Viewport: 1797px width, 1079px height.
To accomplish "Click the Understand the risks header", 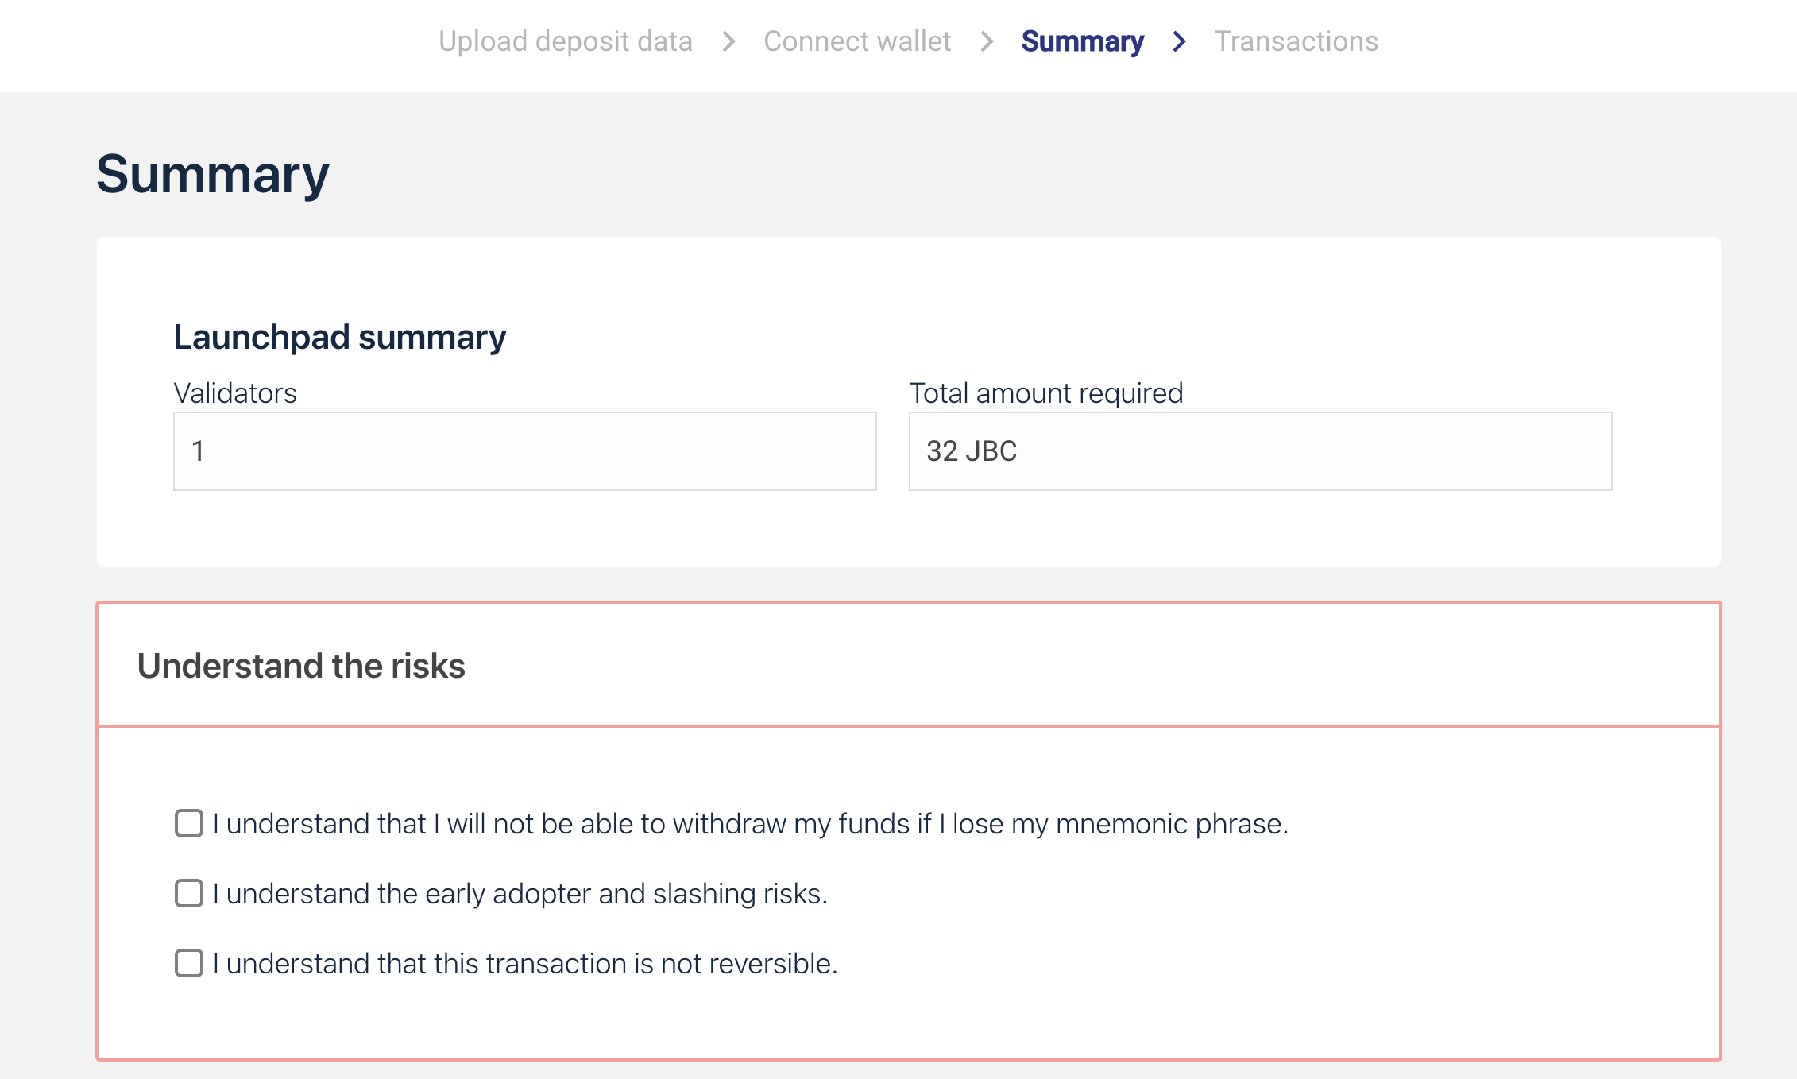I will (301, 666).
